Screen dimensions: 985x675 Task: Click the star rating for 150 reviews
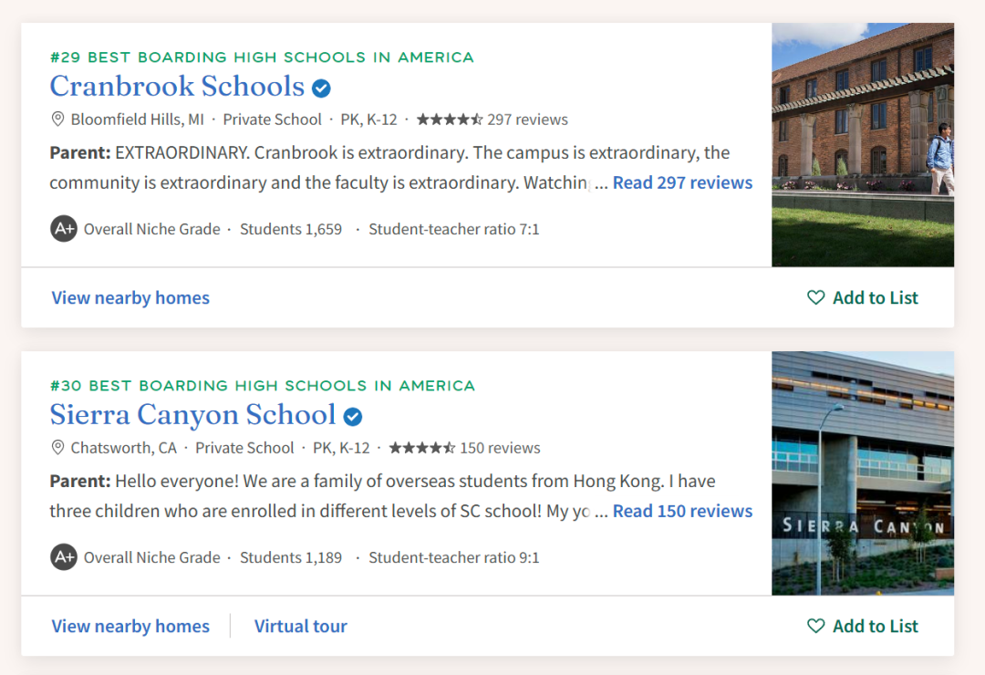(422, 448)
